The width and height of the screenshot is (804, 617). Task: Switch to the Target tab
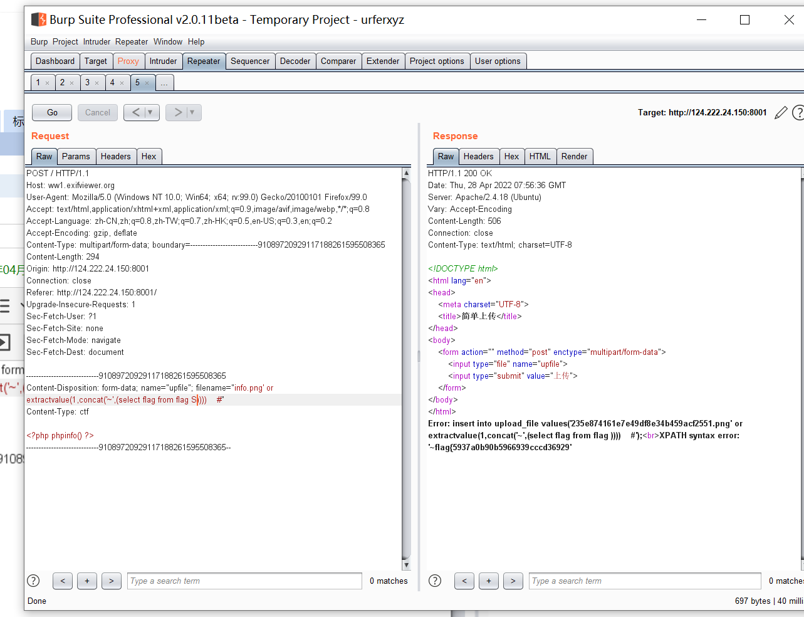tap(96, 61)
